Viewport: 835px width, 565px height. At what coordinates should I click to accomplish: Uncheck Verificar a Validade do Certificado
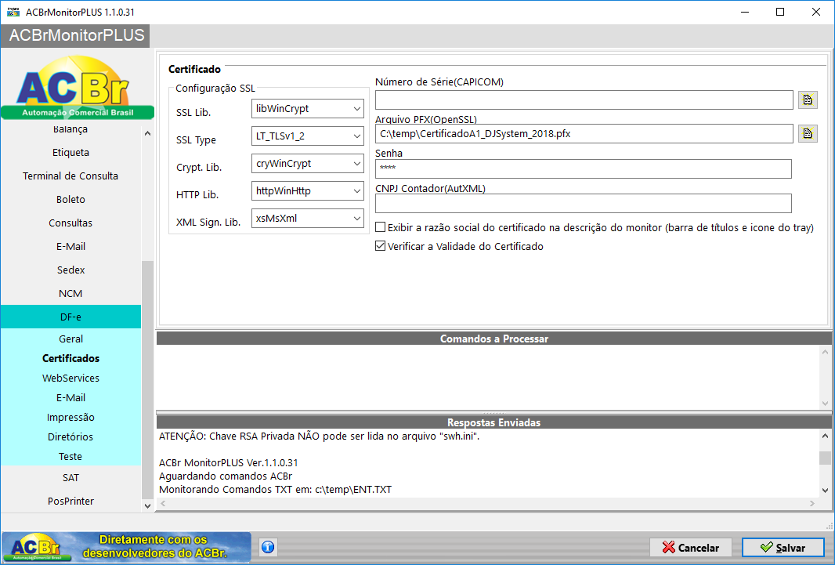pos(380,246)
